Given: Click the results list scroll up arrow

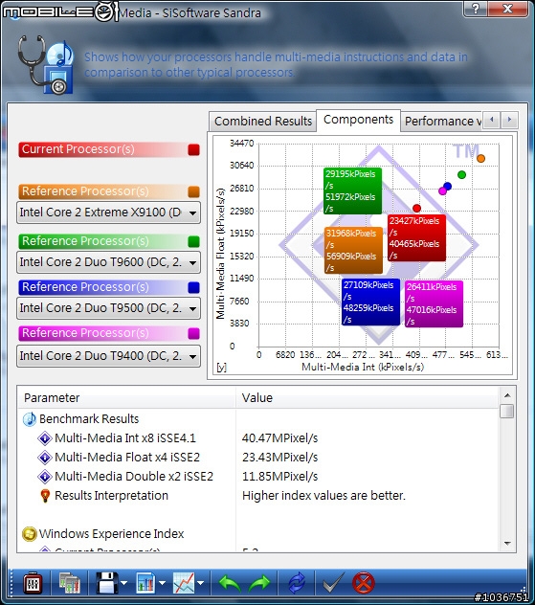Looking at the screenshot, I should [x=507, y=395].
